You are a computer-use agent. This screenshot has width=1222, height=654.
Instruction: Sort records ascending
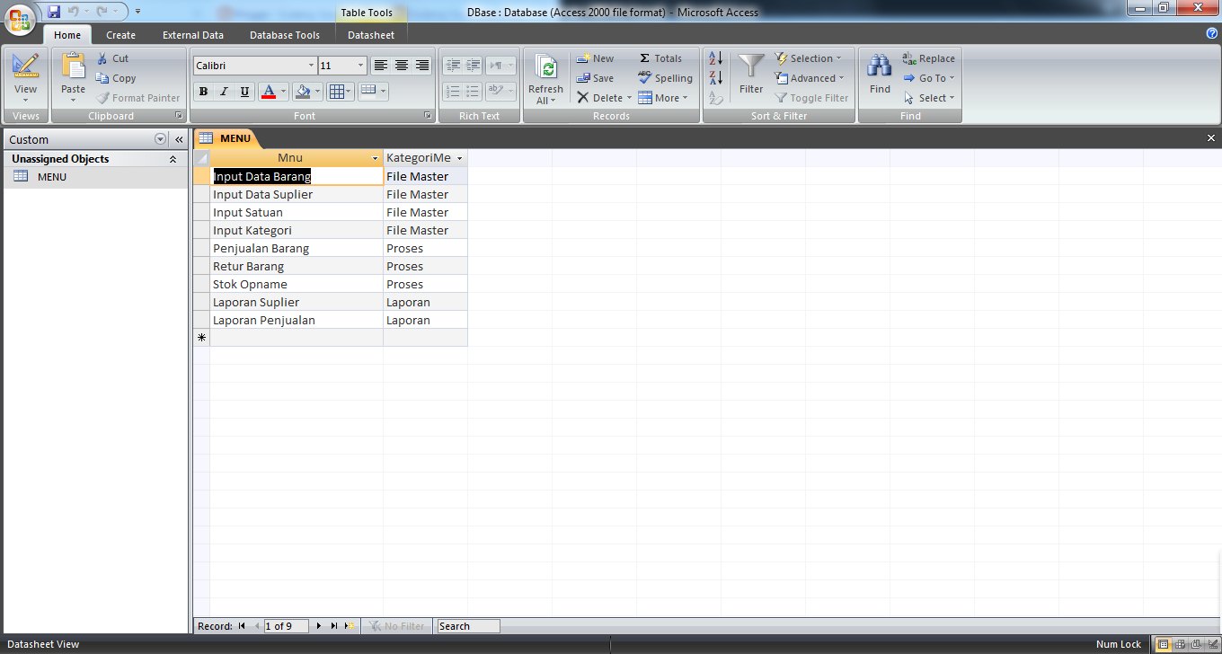(x=714, y=57)
